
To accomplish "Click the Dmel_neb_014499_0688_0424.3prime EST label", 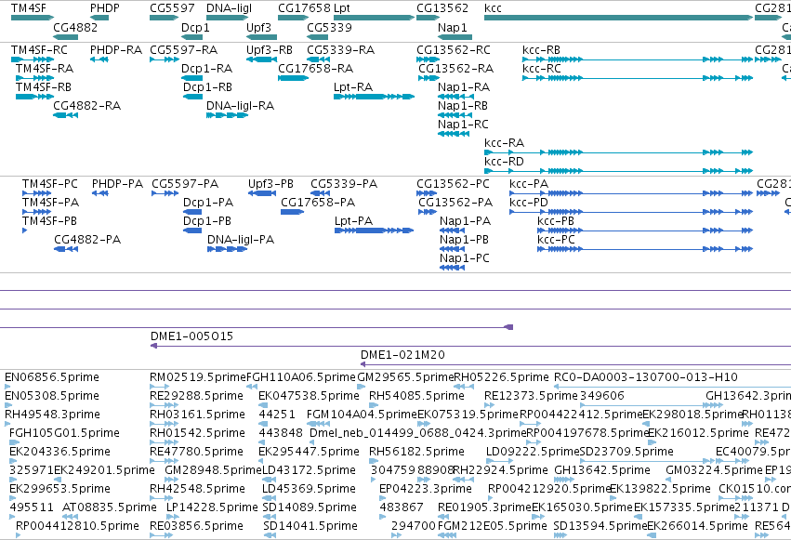I will (418, 433).
